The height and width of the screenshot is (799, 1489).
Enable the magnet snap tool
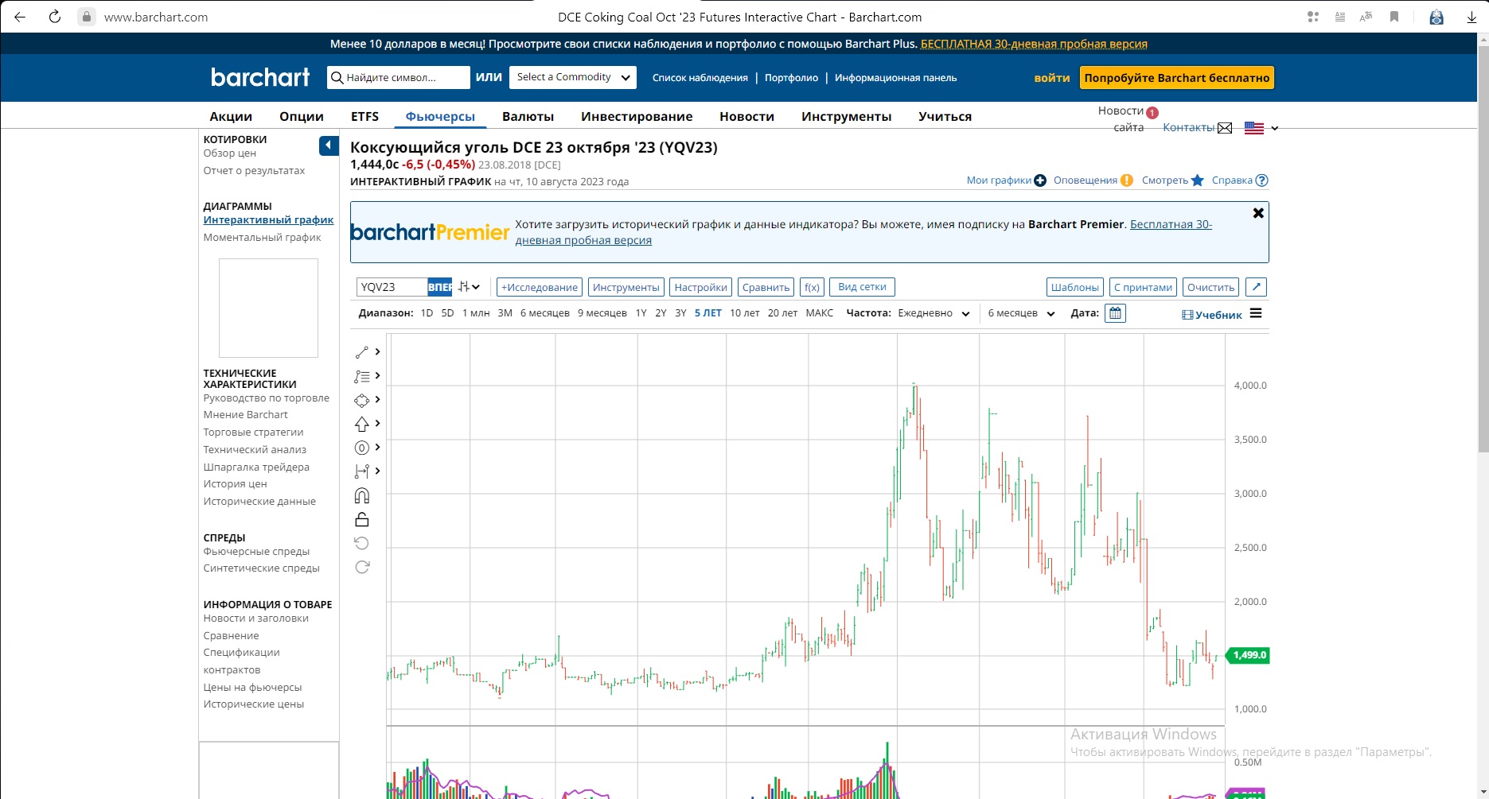(x=362, y=496)
